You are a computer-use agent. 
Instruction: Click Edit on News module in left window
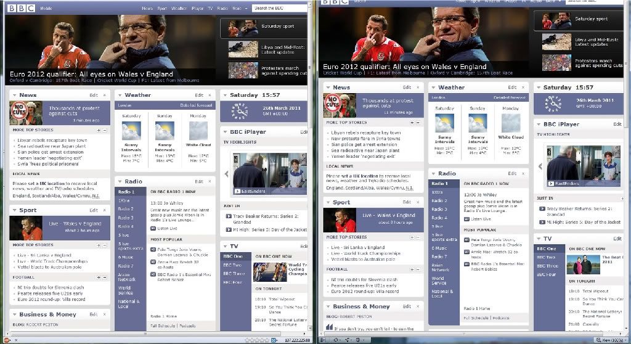click(94, 96)
